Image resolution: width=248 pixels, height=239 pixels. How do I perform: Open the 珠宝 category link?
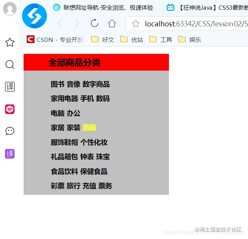tap(103, 157)
